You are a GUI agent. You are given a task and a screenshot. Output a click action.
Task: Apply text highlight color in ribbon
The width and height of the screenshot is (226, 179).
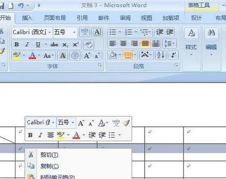[17, 55]
